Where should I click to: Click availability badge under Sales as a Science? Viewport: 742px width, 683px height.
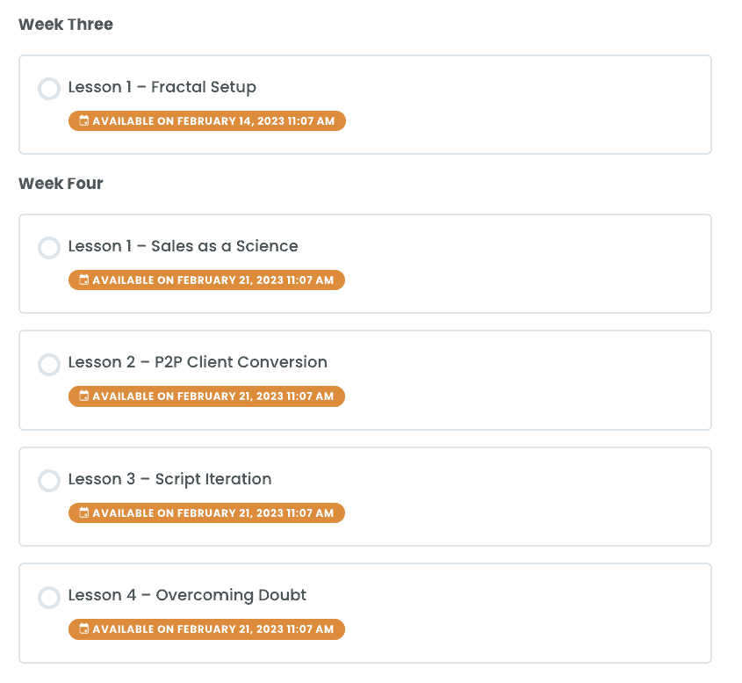pos(207,280)
